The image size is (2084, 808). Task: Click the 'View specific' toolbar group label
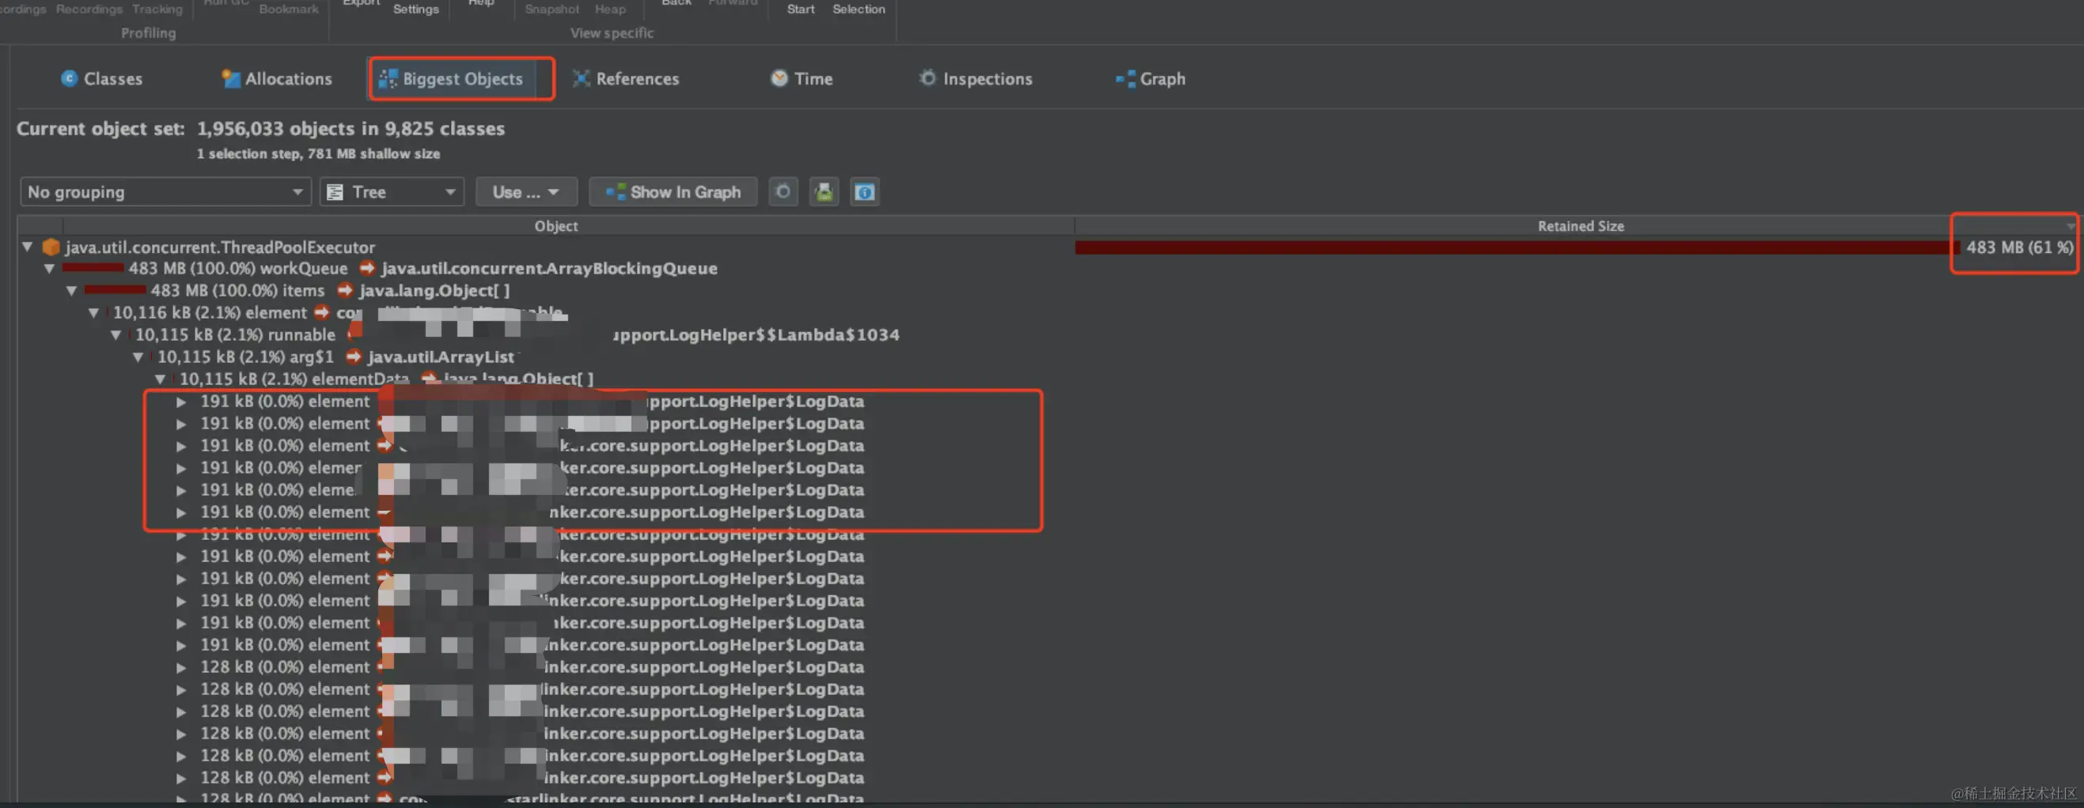(x=612, y=33)
